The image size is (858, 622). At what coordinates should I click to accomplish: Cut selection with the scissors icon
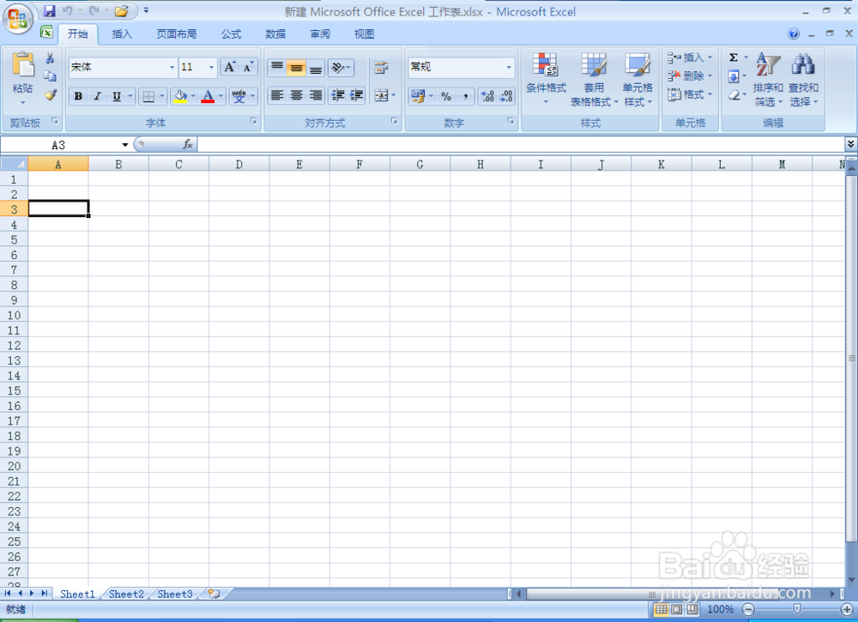50,58
